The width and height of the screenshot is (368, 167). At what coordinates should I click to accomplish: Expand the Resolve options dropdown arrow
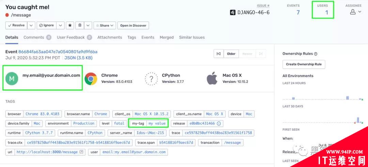(31, 25)
